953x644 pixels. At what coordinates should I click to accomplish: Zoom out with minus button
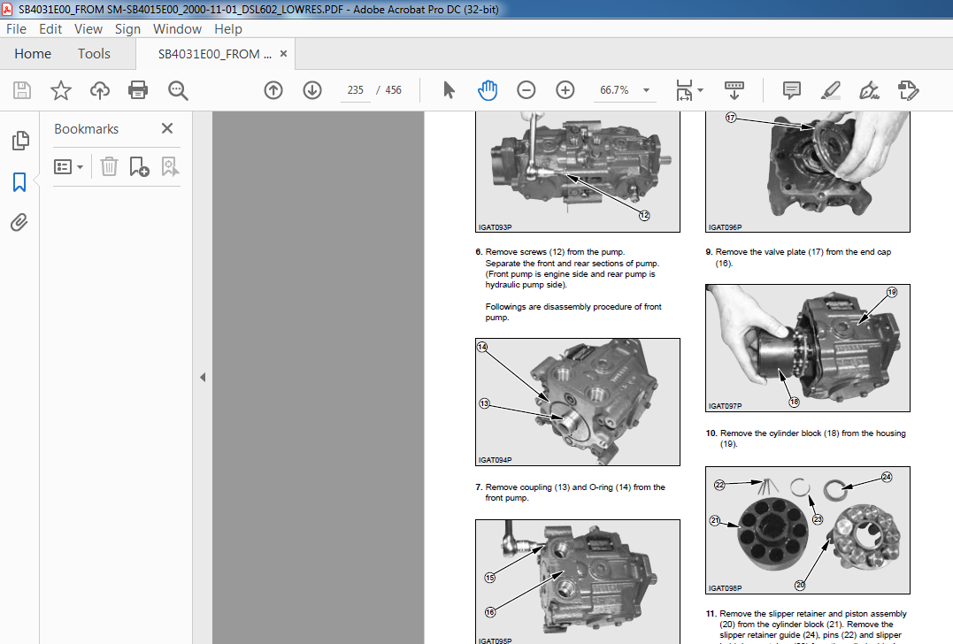[x=526, y=90]
